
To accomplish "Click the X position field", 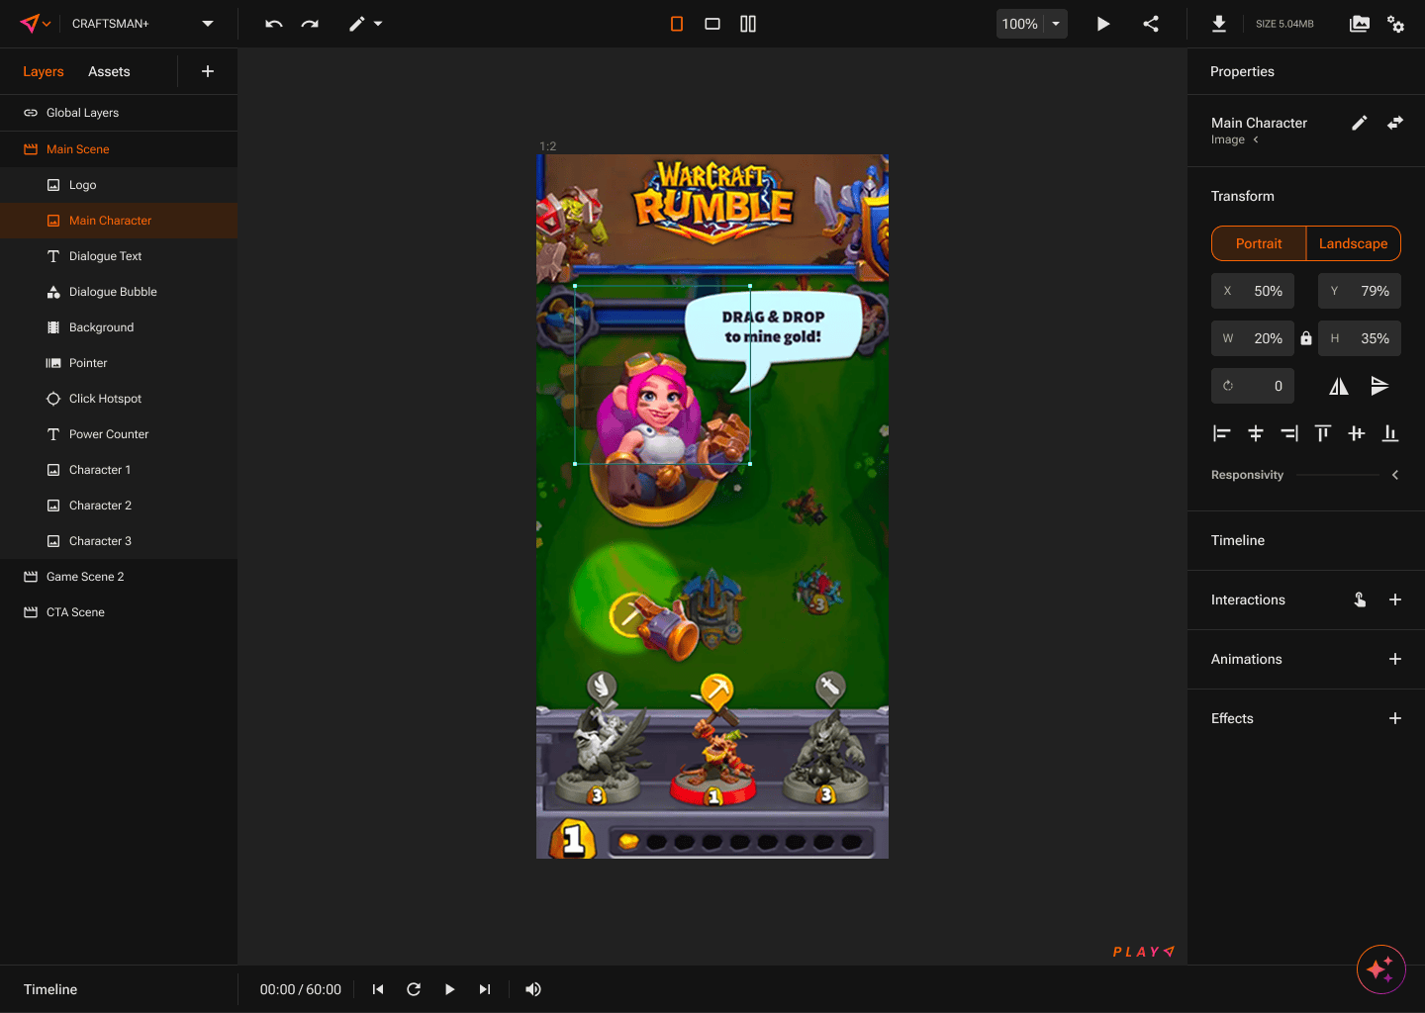I will tap(1253, 291).
